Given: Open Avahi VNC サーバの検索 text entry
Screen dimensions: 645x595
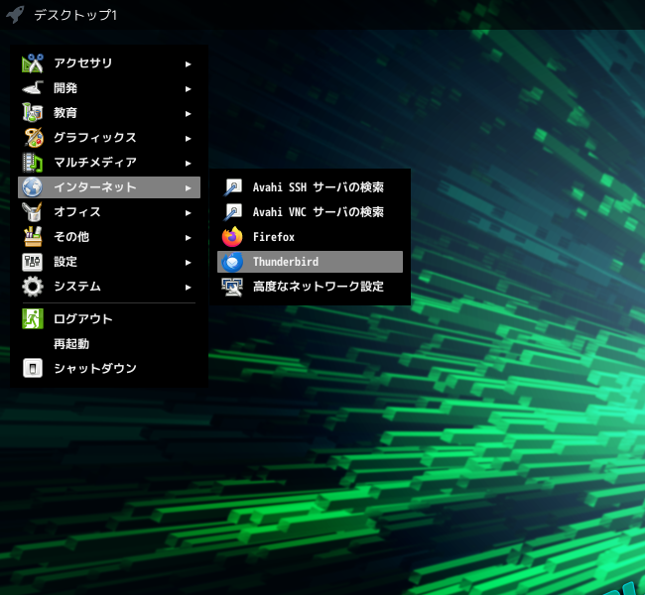Looking at the screenshot, I should [319, 212].
